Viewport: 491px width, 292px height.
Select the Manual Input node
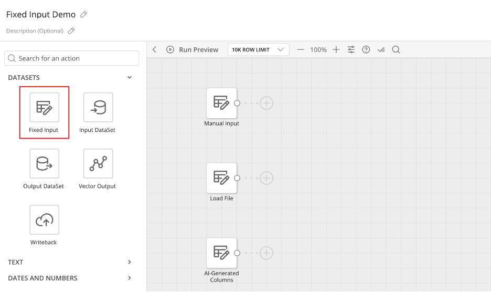(222, 103)
